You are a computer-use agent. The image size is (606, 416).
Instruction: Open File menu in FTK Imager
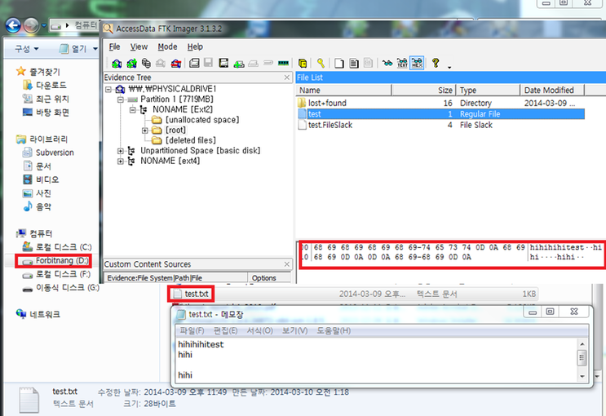[114, 46]
